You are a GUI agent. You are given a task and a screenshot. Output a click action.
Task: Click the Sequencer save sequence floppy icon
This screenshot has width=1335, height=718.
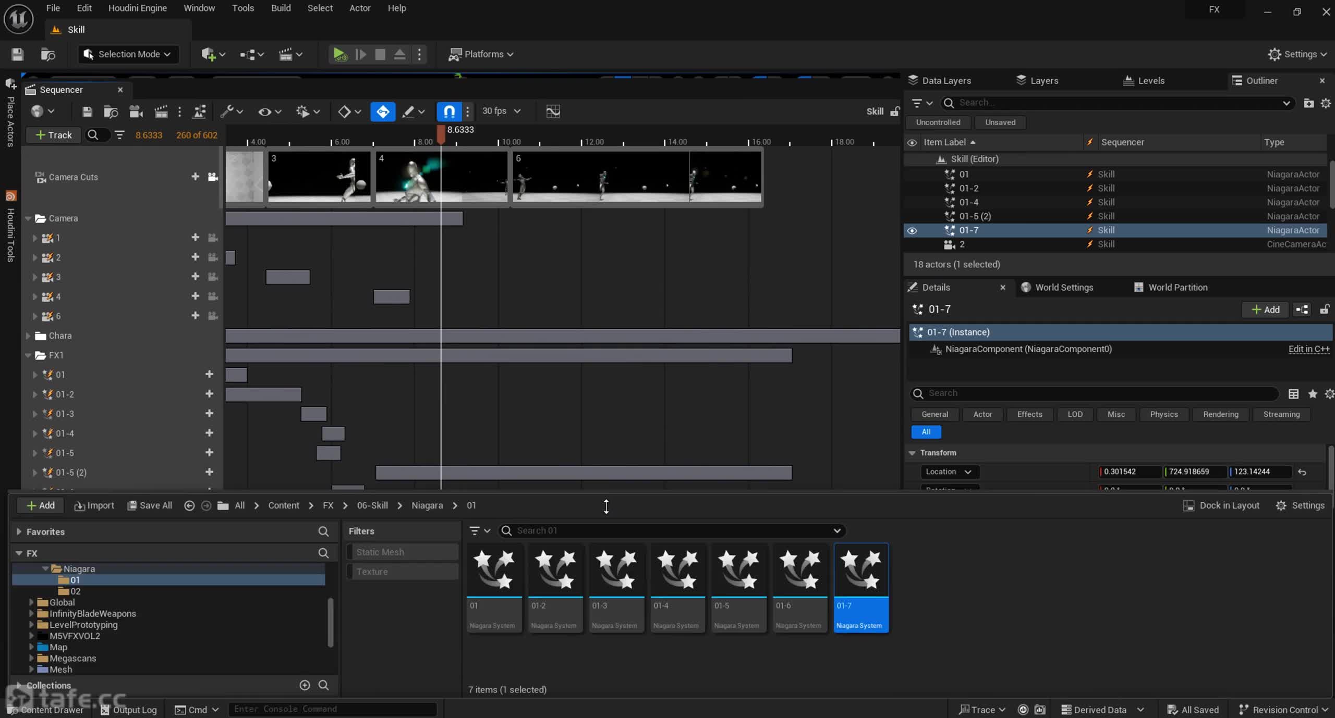coord(87,112)
